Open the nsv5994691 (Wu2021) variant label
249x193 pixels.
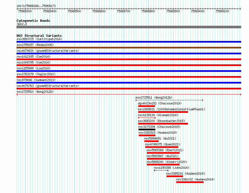coord(160,138)
